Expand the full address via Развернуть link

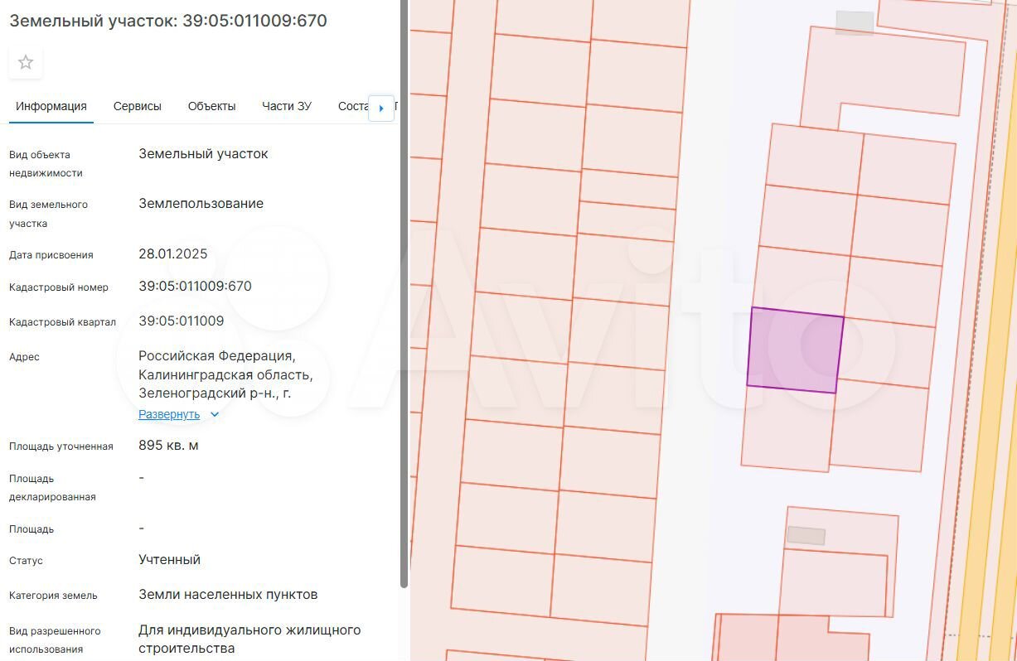coord(169,414)
